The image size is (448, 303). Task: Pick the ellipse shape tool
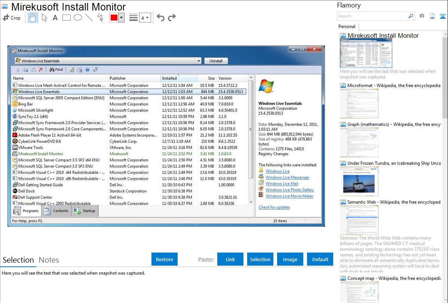(78, 18)
